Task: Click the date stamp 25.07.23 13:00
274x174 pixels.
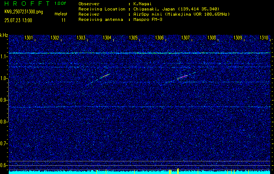Action: point(18,20)
